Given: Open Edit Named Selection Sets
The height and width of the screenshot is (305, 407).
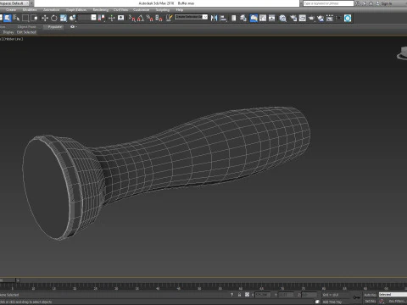Looking at the screenshot, I should [x=169, y=18].
